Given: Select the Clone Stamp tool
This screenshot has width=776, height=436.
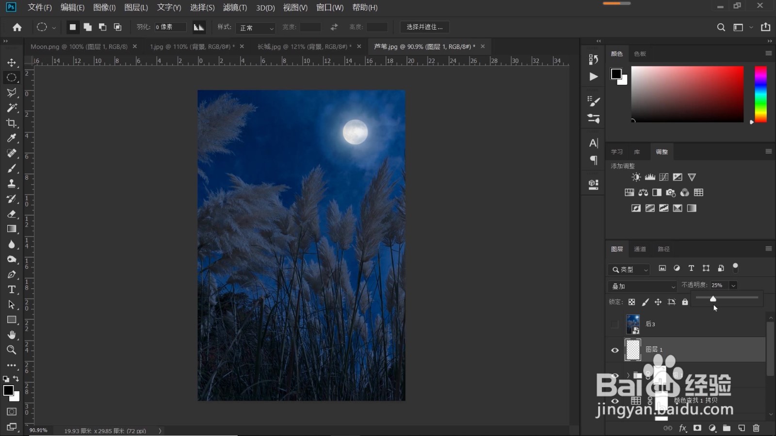Looking at the screenshot, I should (12, 184).
